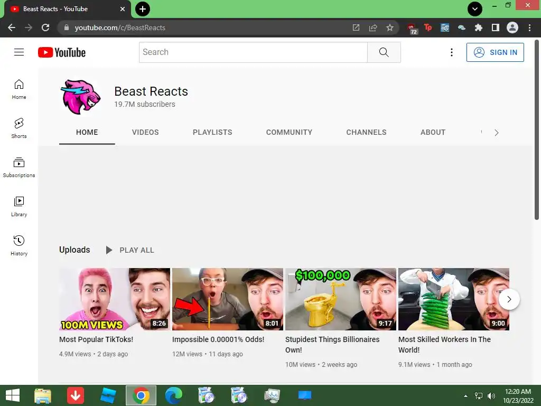541x406 pixels.
Task: Open the pencil and fork thumbnail
Action: click(228, 299)
